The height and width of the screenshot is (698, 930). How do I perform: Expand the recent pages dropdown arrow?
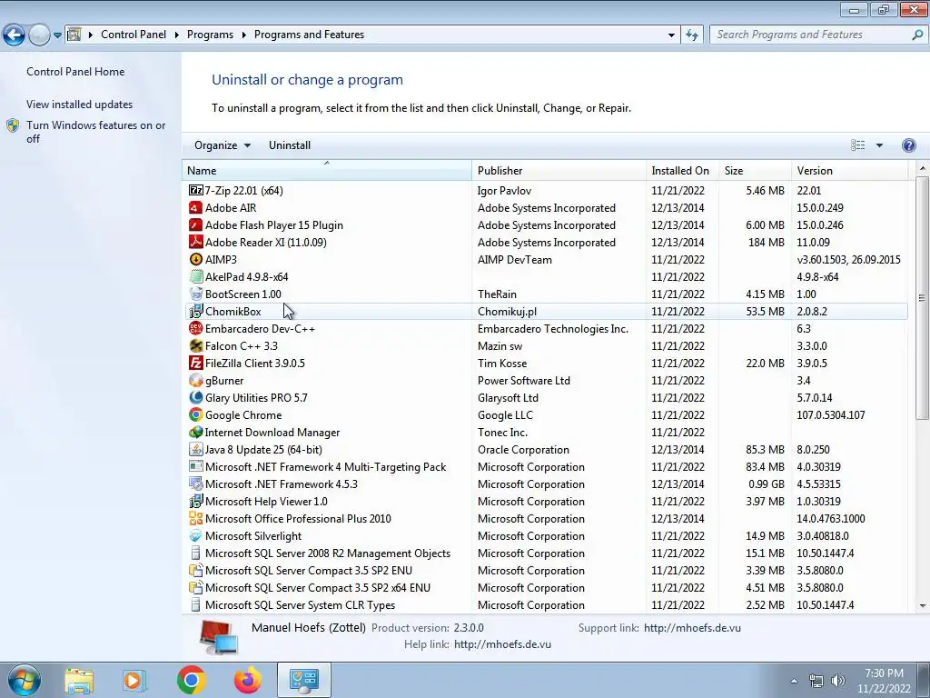point(57,35)
